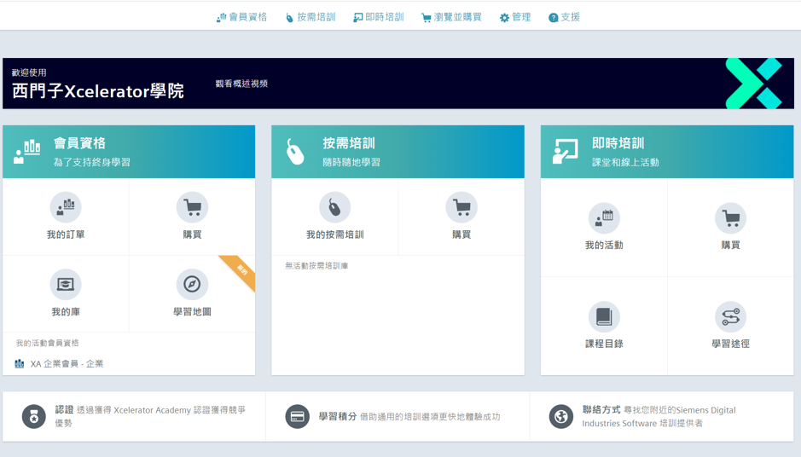Click the 即時培訓 card presenter icon
The height and width of the screenshot is (457, 801).
pyautogui.click(x=565, y=152)
